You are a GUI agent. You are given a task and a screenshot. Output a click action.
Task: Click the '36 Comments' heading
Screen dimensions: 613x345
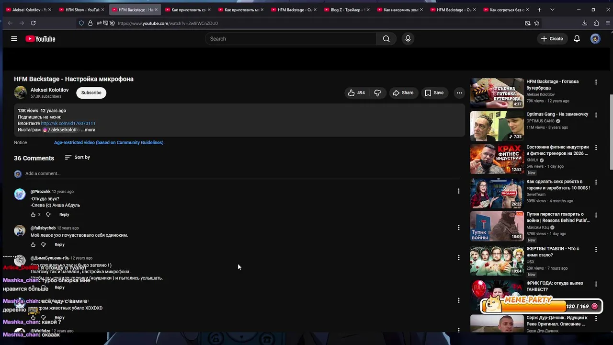pos(34,158)
